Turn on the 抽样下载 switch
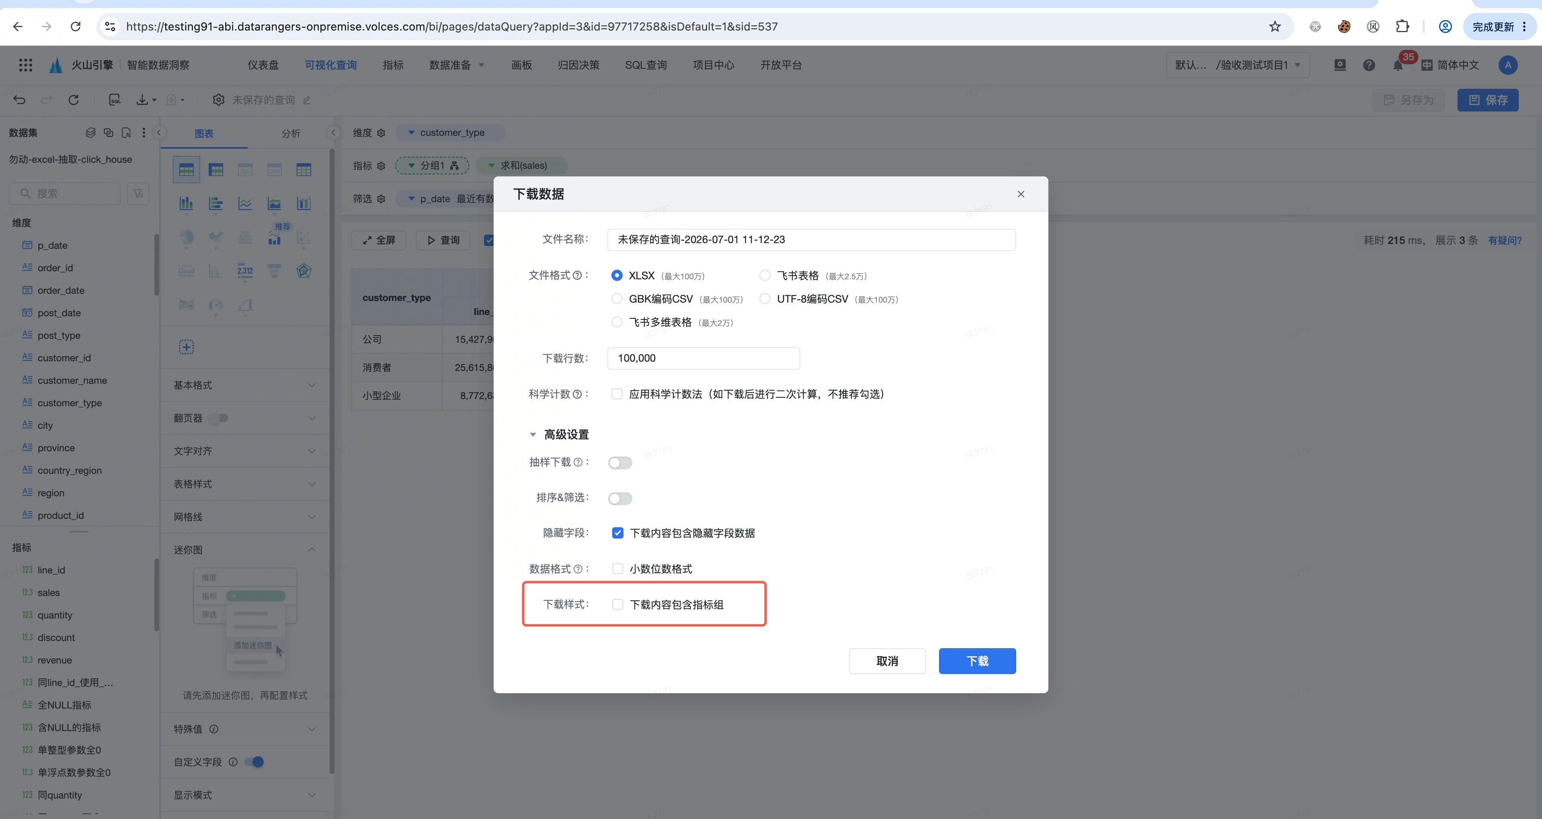 pyautogui.click(x=619, y=463)
